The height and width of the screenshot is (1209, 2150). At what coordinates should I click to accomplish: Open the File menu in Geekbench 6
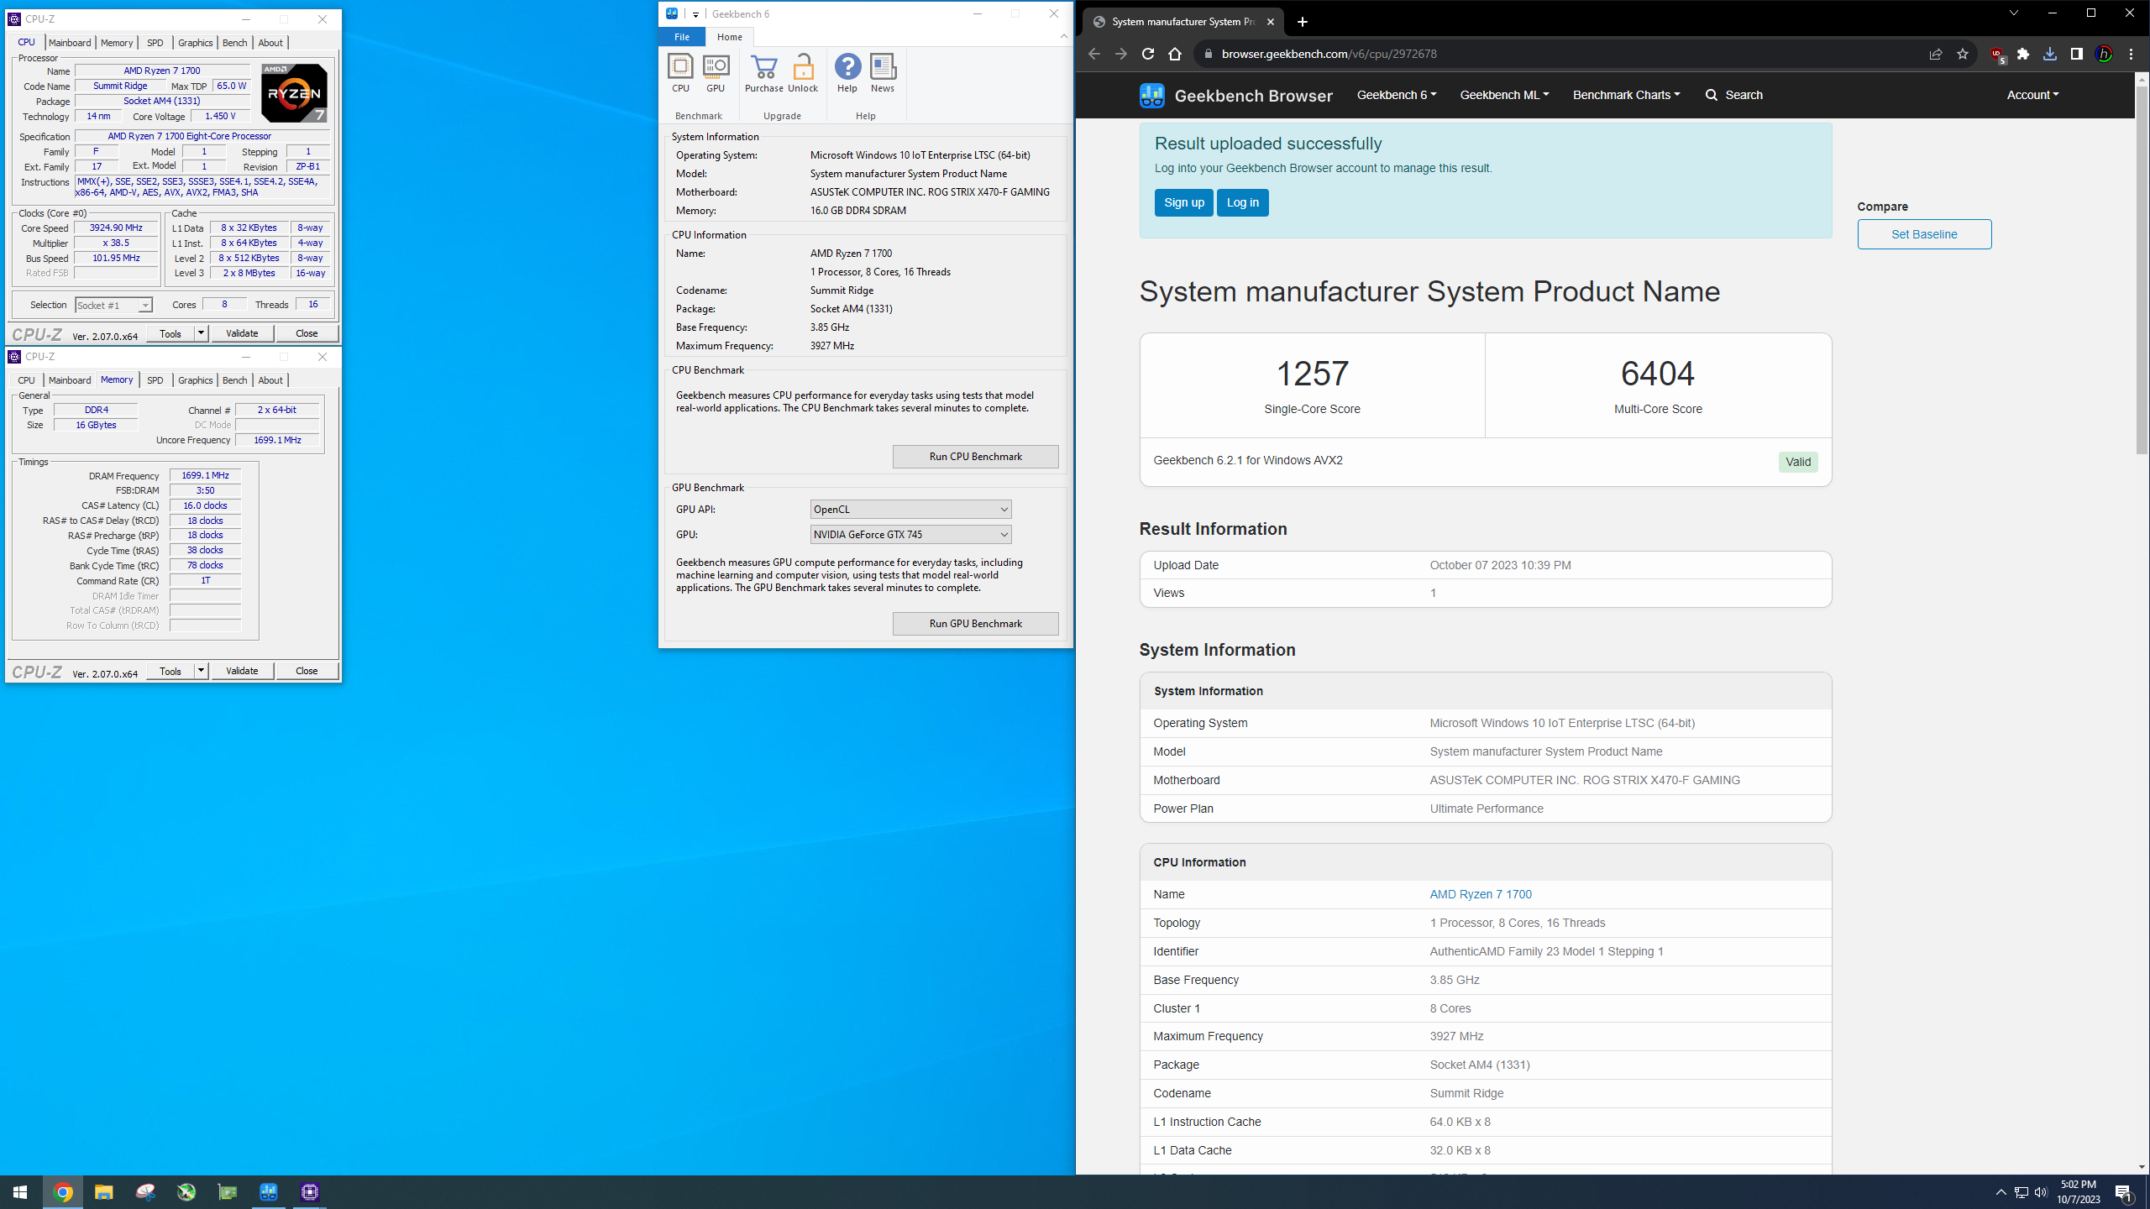pos(682,37)
